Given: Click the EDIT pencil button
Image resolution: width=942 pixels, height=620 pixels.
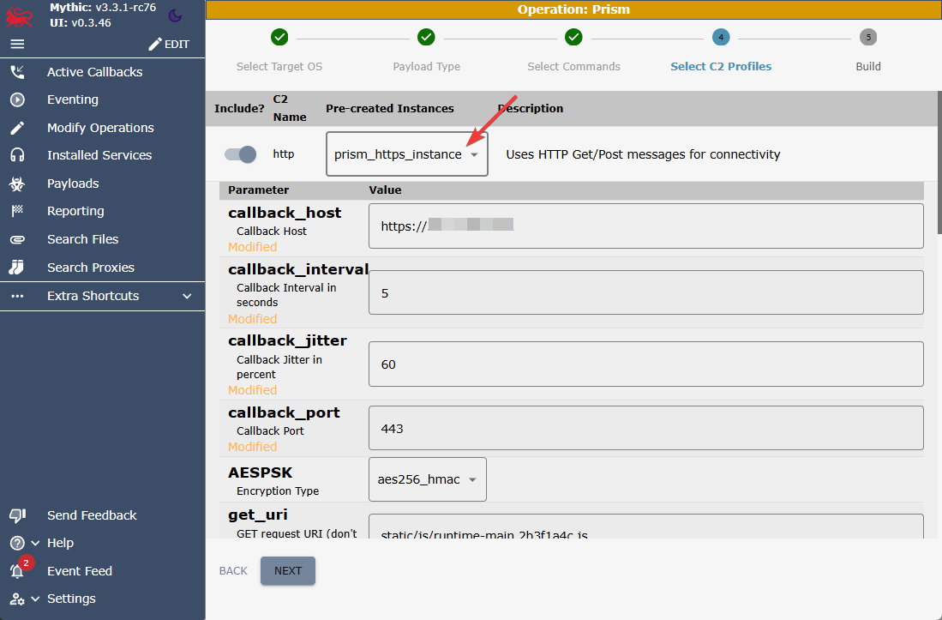Looking at the screenshot, I should (x=169, y=44).
